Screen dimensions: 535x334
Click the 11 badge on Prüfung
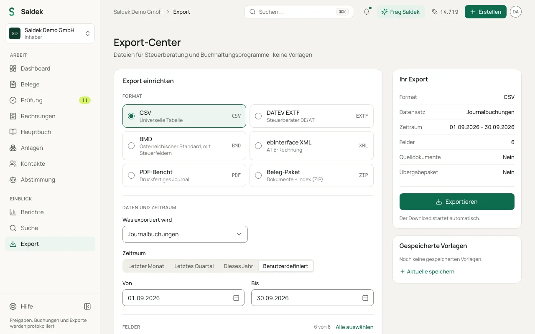click(x=85, y=100)
